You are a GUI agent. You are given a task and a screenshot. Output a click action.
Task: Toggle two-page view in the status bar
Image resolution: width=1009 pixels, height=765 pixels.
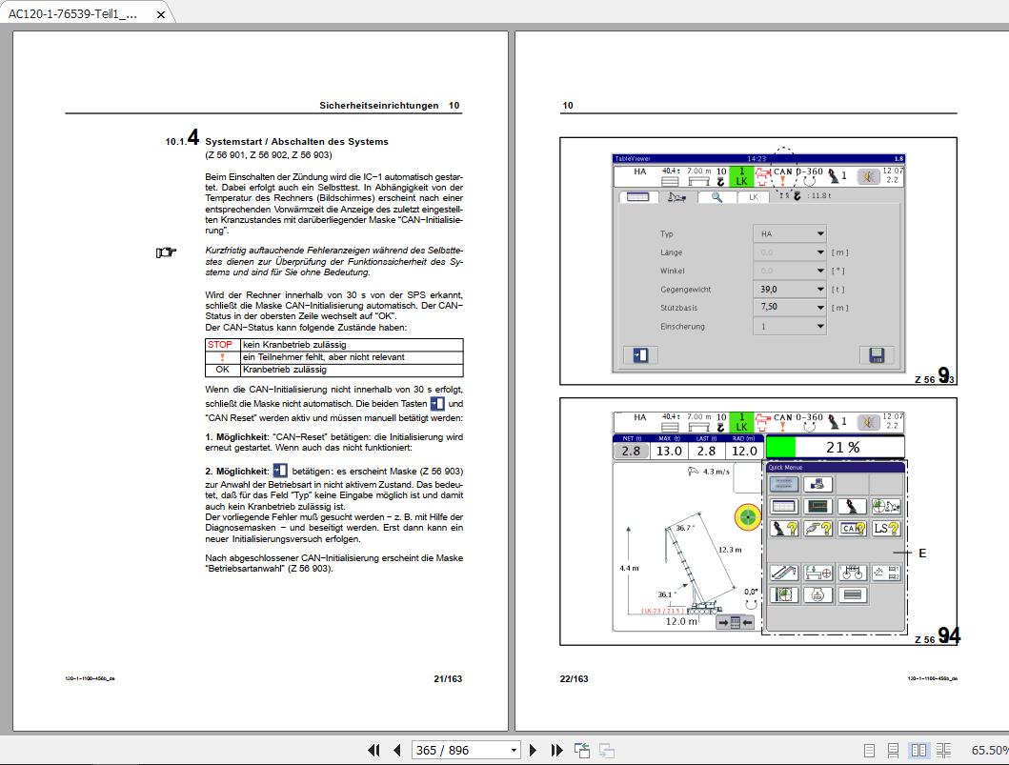coord(918,750)
